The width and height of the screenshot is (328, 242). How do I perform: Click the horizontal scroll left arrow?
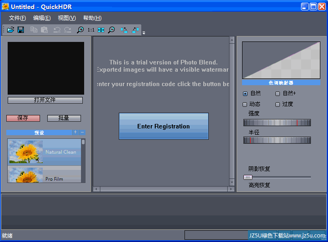[96, 189]
